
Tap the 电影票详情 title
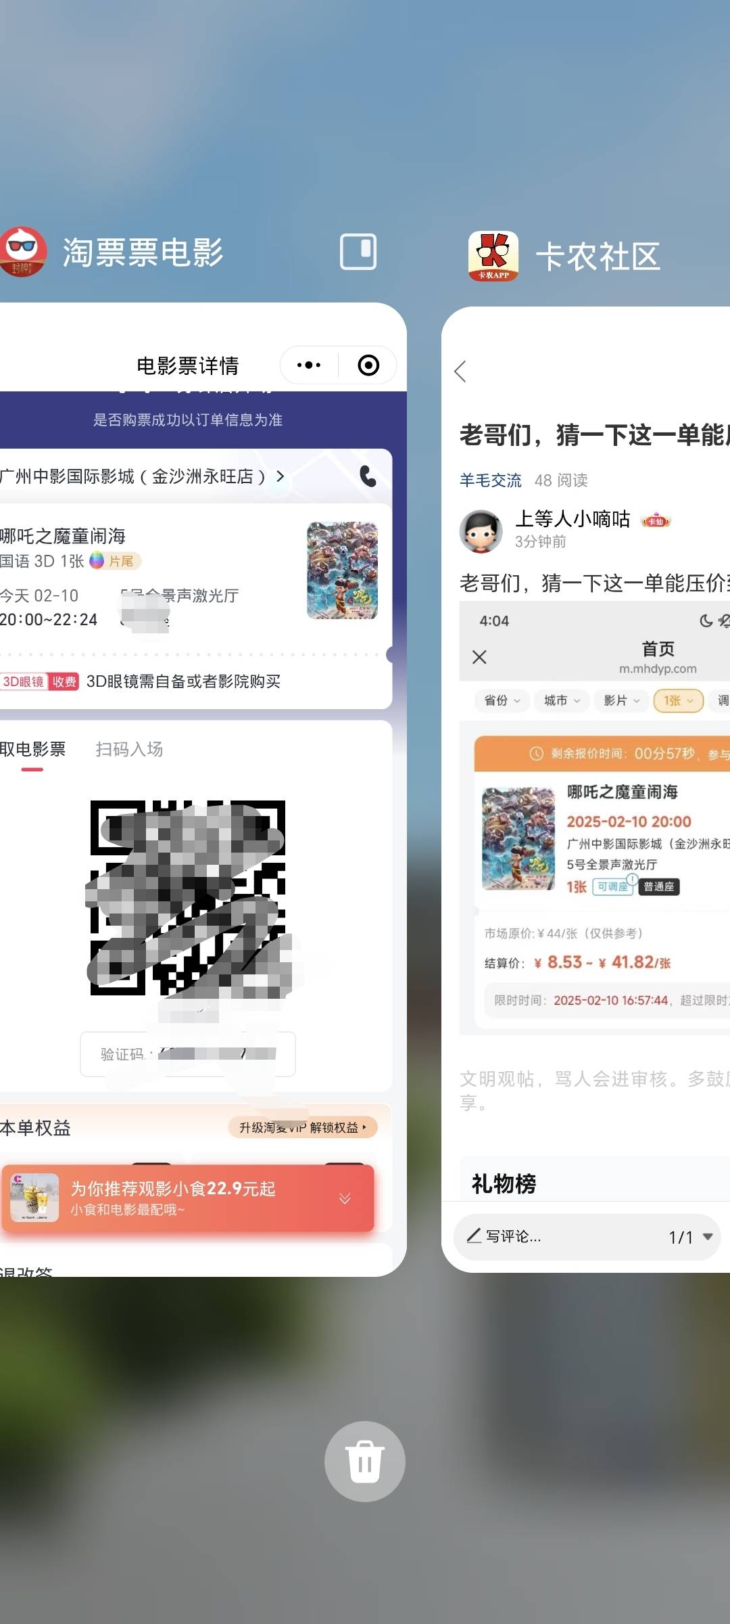(188, 366)
